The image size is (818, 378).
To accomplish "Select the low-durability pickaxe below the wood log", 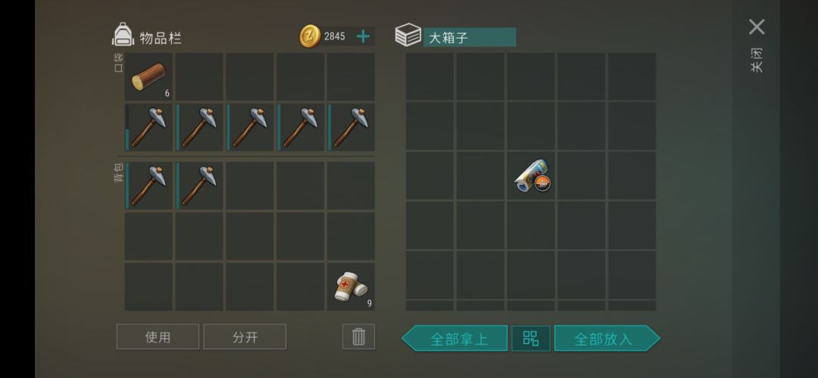I will [148, 127].
